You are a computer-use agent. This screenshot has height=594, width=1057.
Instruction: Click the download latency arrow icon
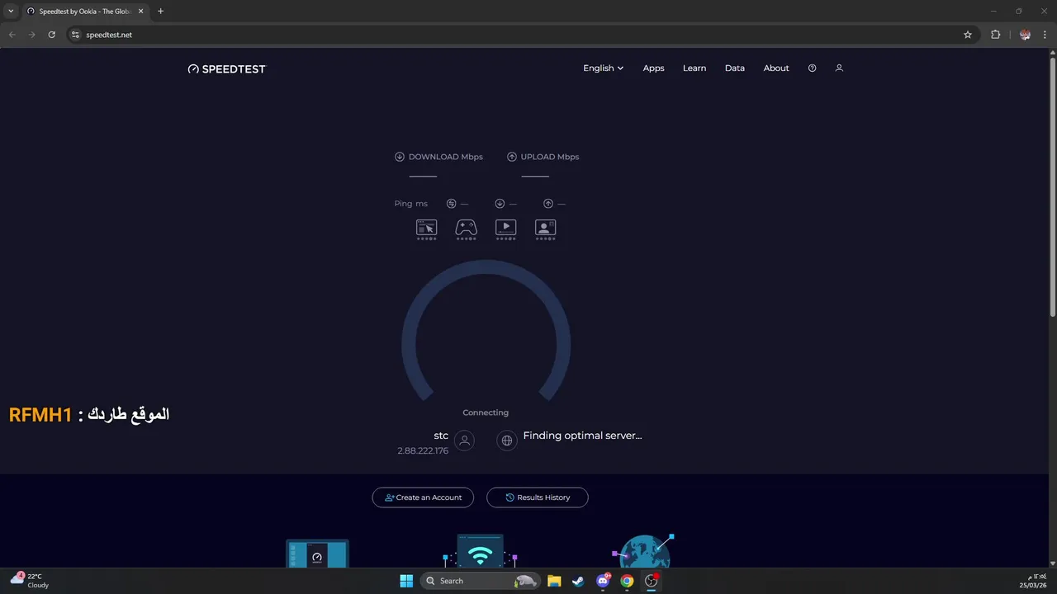tap(500, 204)
